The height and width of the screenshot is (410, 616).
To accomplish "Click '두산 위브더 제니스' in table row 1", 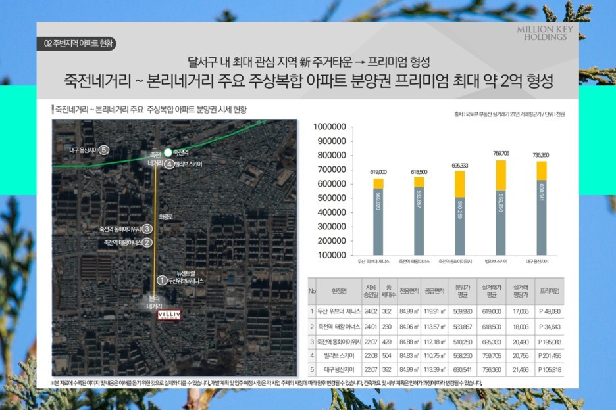I will point(339,311).
